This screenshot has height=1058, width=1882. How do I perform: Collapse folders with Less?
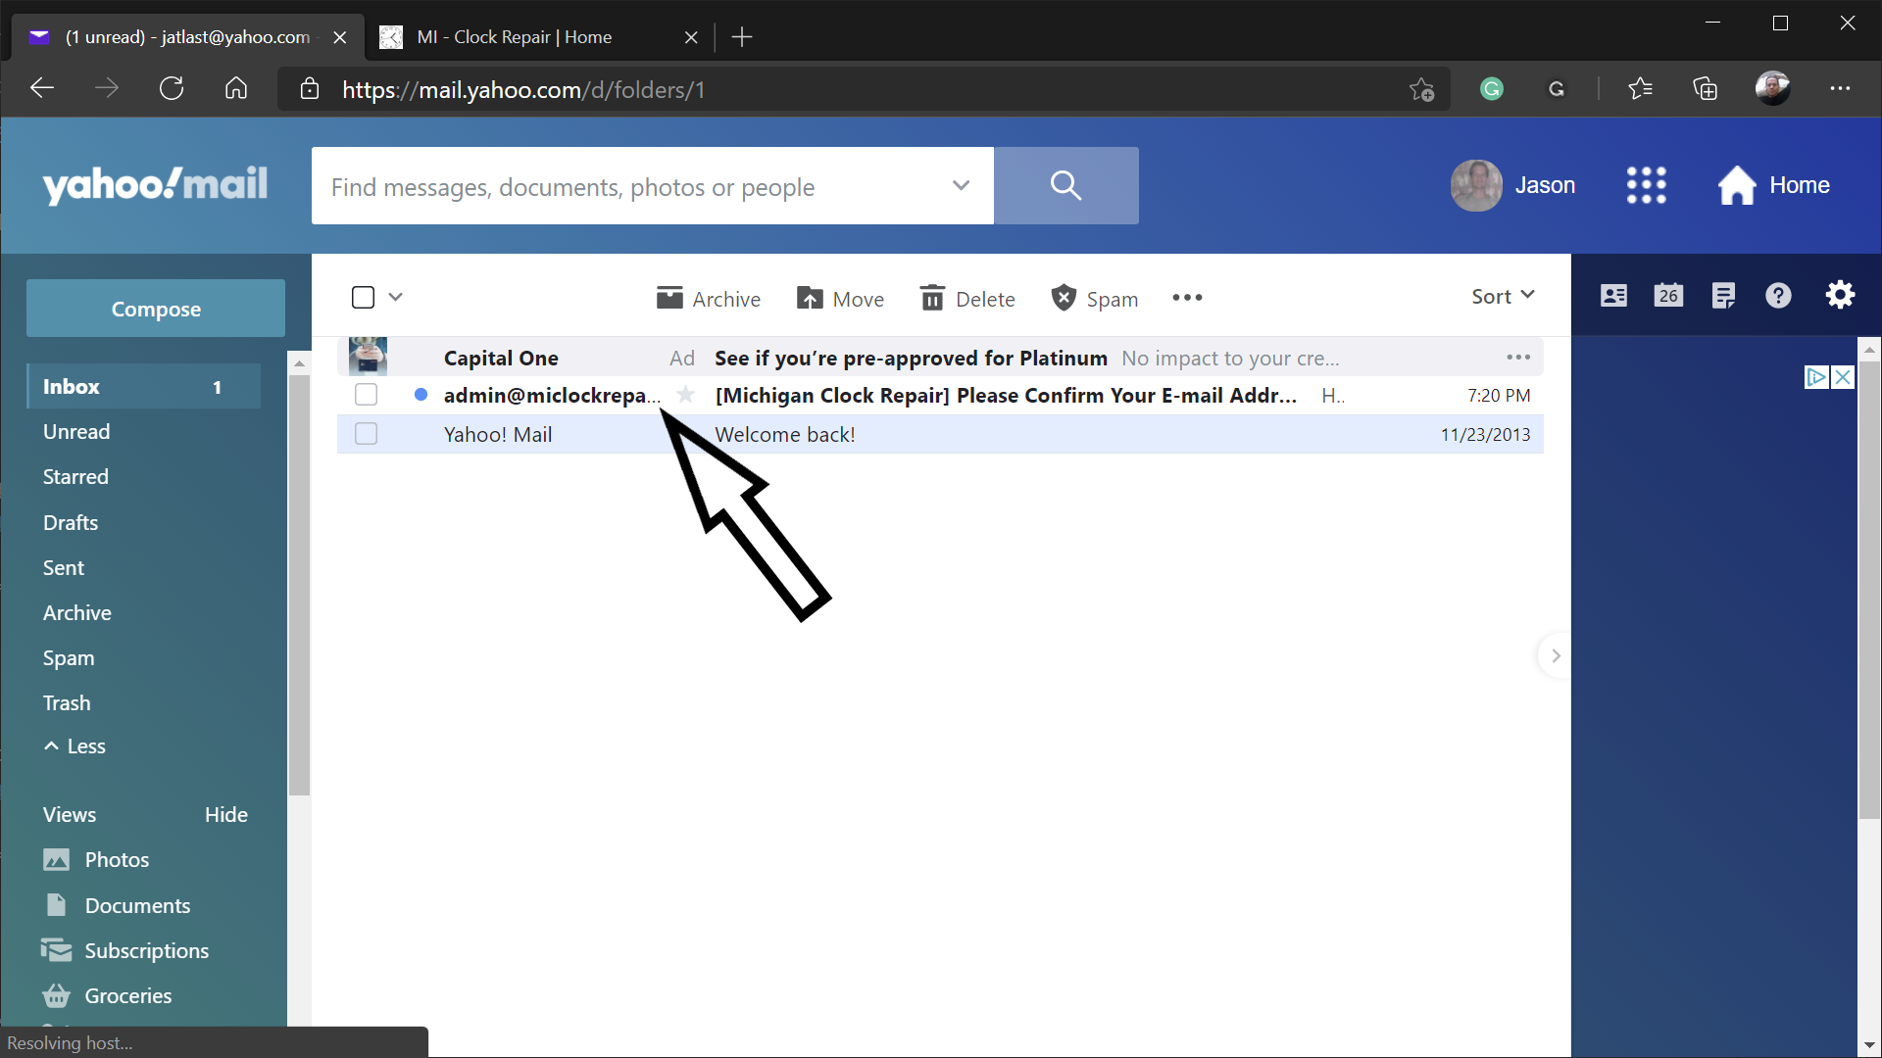coord(74,746)
